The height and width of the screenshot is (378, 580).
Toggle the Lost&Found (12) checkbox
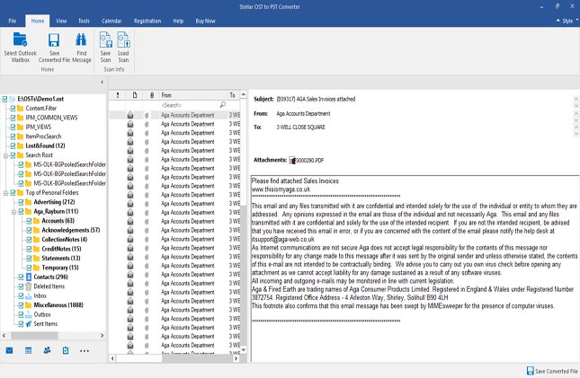point(13,145)
